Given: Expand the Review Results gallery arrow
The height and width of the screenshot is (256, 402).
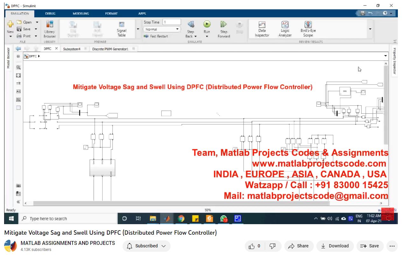Looking at the screenshot, I should [370, 29].
